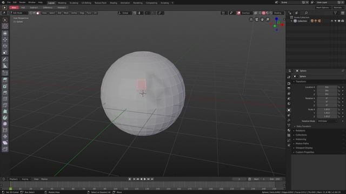
Task: Click the timeline Play button
Action: [145, 179]
